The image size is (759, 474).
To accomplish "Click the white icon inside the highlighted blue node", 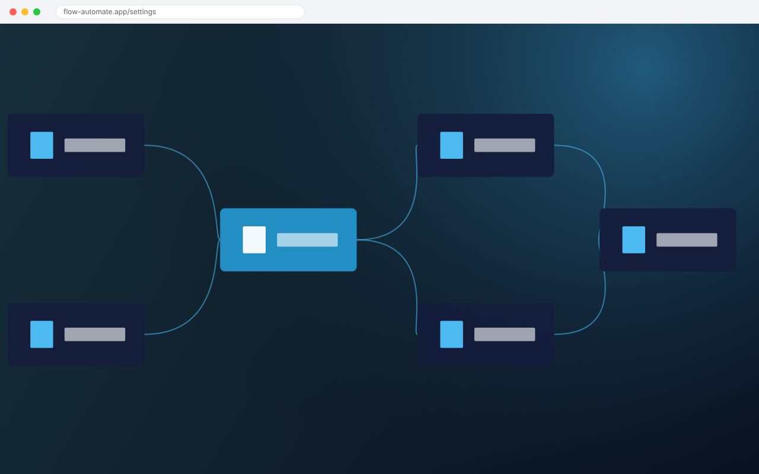I will pyautogui.click(x=254, y=240).
